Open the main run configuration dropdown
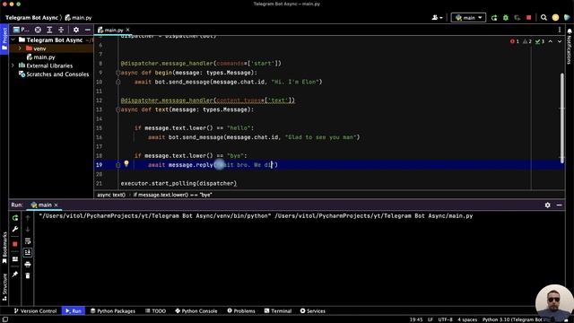This screenshot has width=574, height=323. (468, 18)
